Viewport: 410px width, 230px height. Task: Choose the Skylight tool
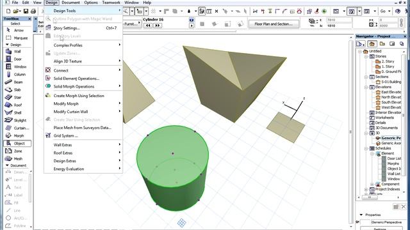click(17, 120)
